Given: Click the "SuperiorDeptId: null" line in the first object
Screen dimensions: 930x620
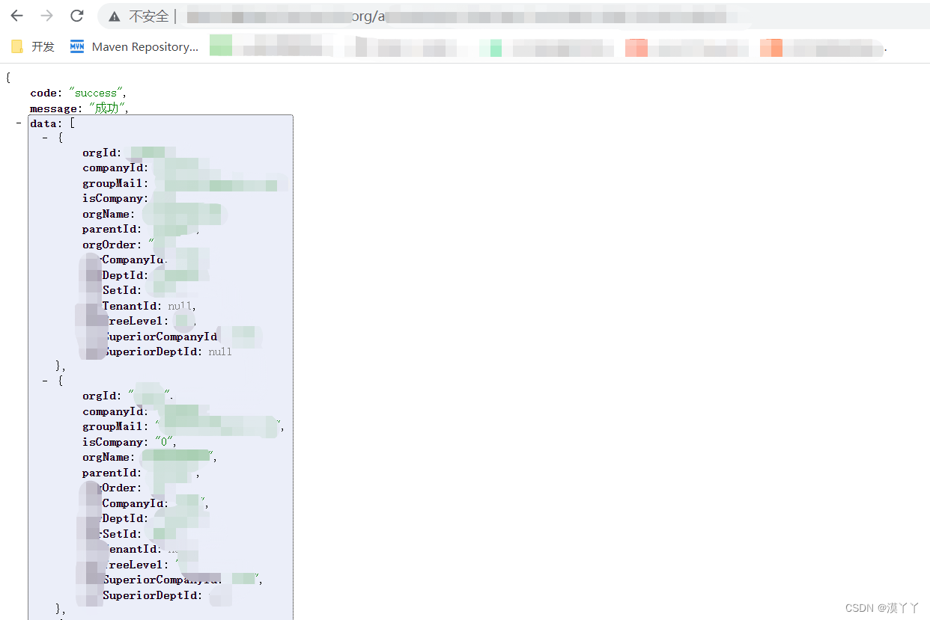Looking at the screenshot, I should (x=168, y=352).
